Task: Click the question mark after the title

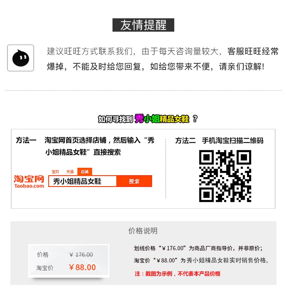Action: (195, 119)
